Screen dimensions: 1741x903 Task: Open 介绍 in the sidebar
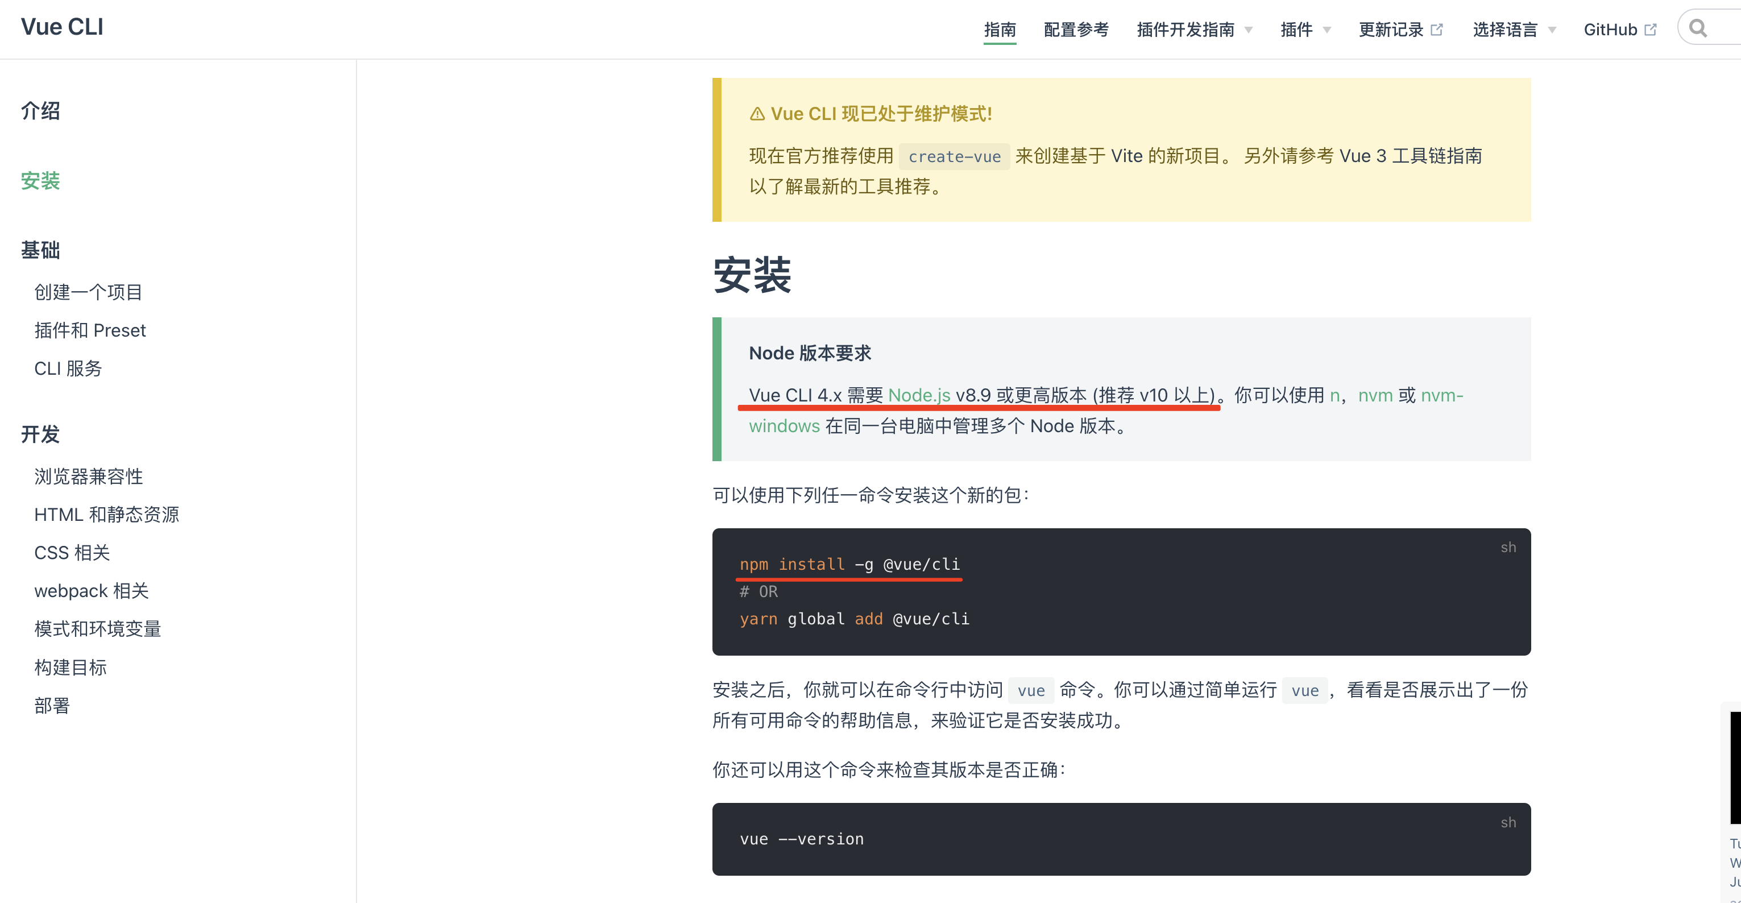click(40, 111)
